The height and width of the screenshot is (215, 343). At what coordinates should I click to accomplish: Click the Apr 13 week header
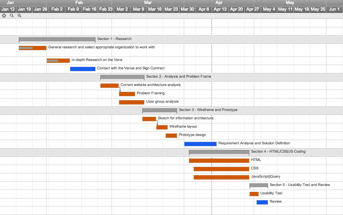(220, 9)
